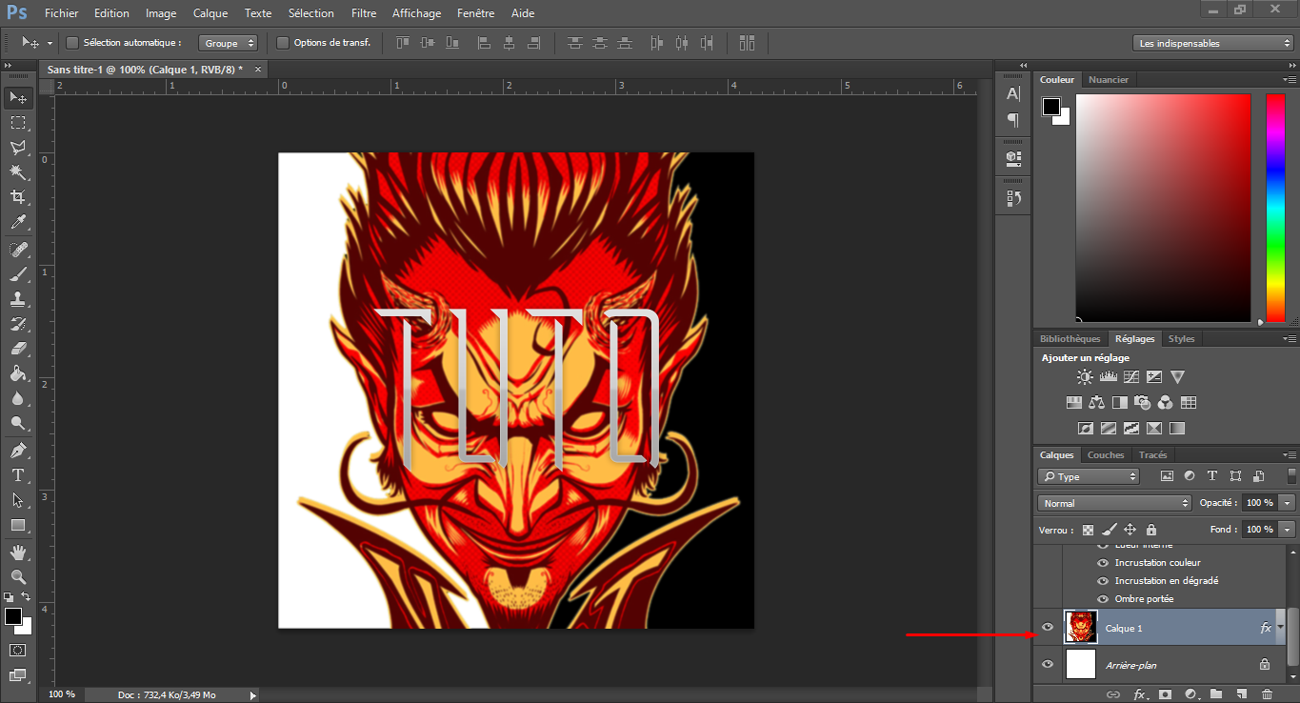Hide the Calque 1 layer
This screenshot has width=1300, height=703.
1048,628
